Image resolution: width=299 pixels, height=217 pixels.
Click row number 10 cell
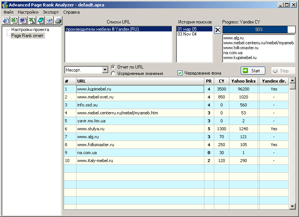coord(70,161)
